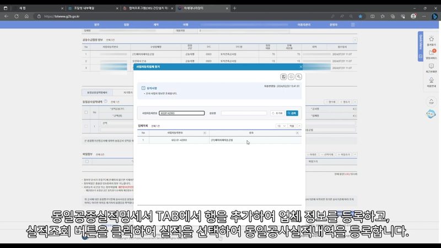Open the hamburger menu in blue navigation bar
Image resolution: width=441 pixels, height=248 pixels.
tap(353, 25)
